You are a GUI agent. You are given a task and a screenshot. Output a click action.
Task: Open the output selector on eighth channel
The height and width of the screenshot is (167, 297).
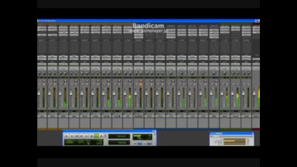pos(117,59)
